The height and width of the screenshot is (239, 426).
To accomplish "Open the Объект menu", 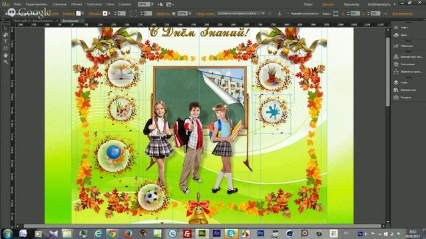I will [77, 5].
